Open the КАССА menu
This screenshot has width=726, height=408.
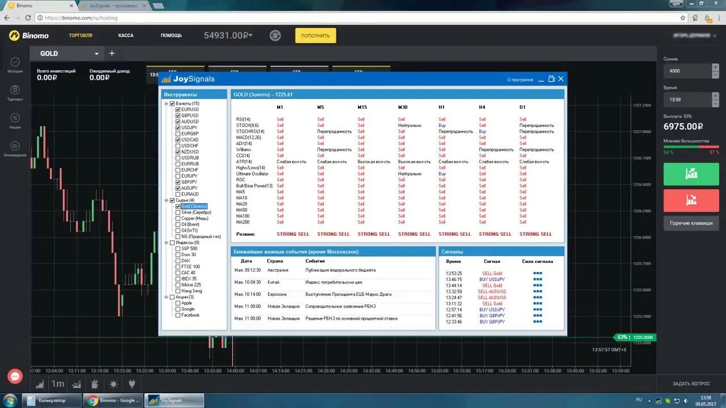point(126,35)
